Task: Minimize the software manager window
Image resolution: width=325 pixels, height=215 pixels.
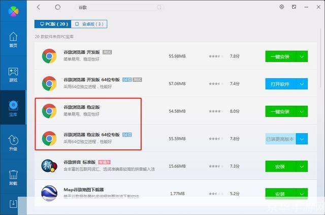Action: (306, 7)
